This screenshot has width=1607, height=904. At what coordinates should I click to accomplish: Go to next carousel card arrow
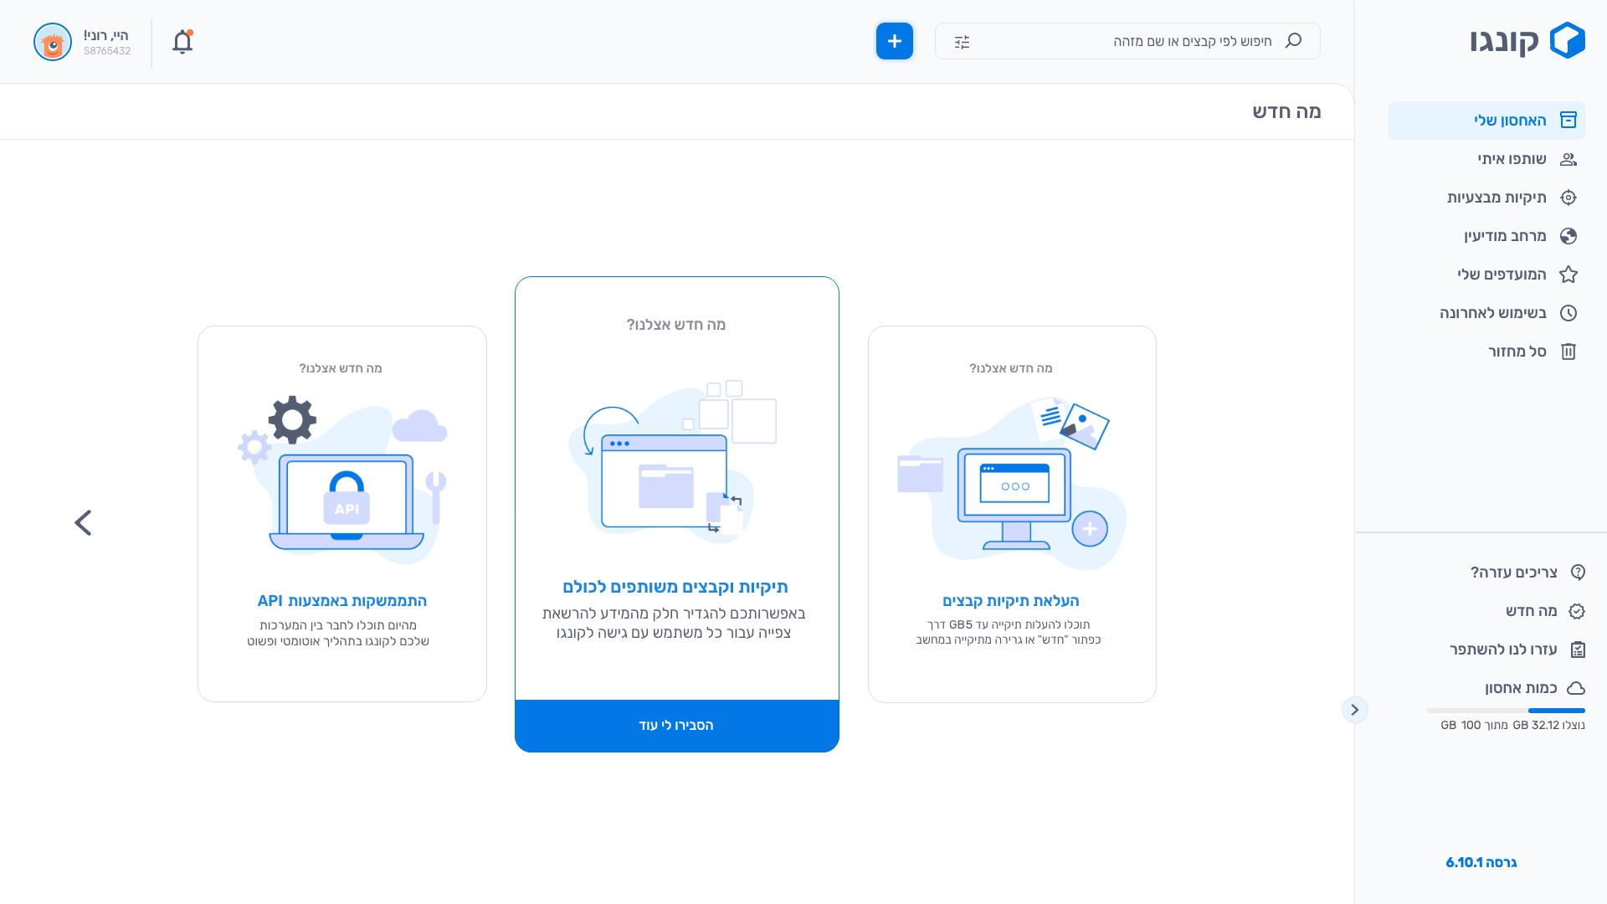[x=83, y=522]
